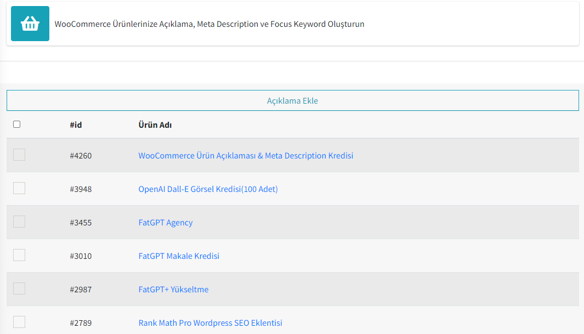
Task: Click the #id column header
Action: coord(76,125)
